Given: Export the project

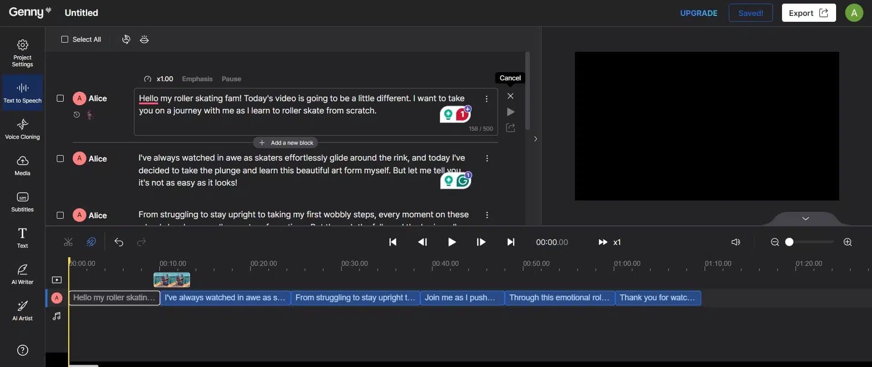Looking at the screenshot, I should click(808, 13).
